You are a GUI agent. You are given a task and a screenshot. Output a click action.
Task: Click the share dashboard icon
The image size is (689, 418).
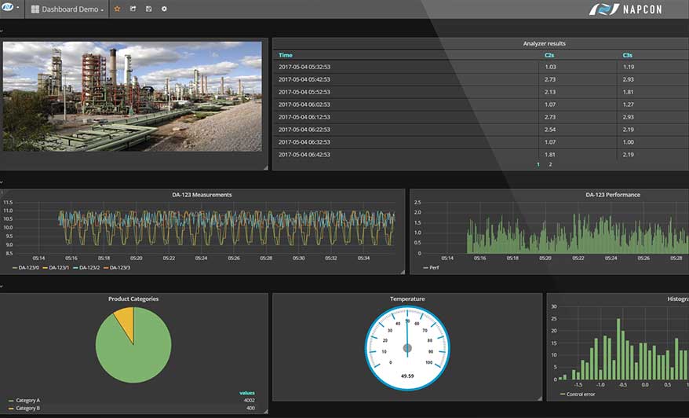coord(133,9)
